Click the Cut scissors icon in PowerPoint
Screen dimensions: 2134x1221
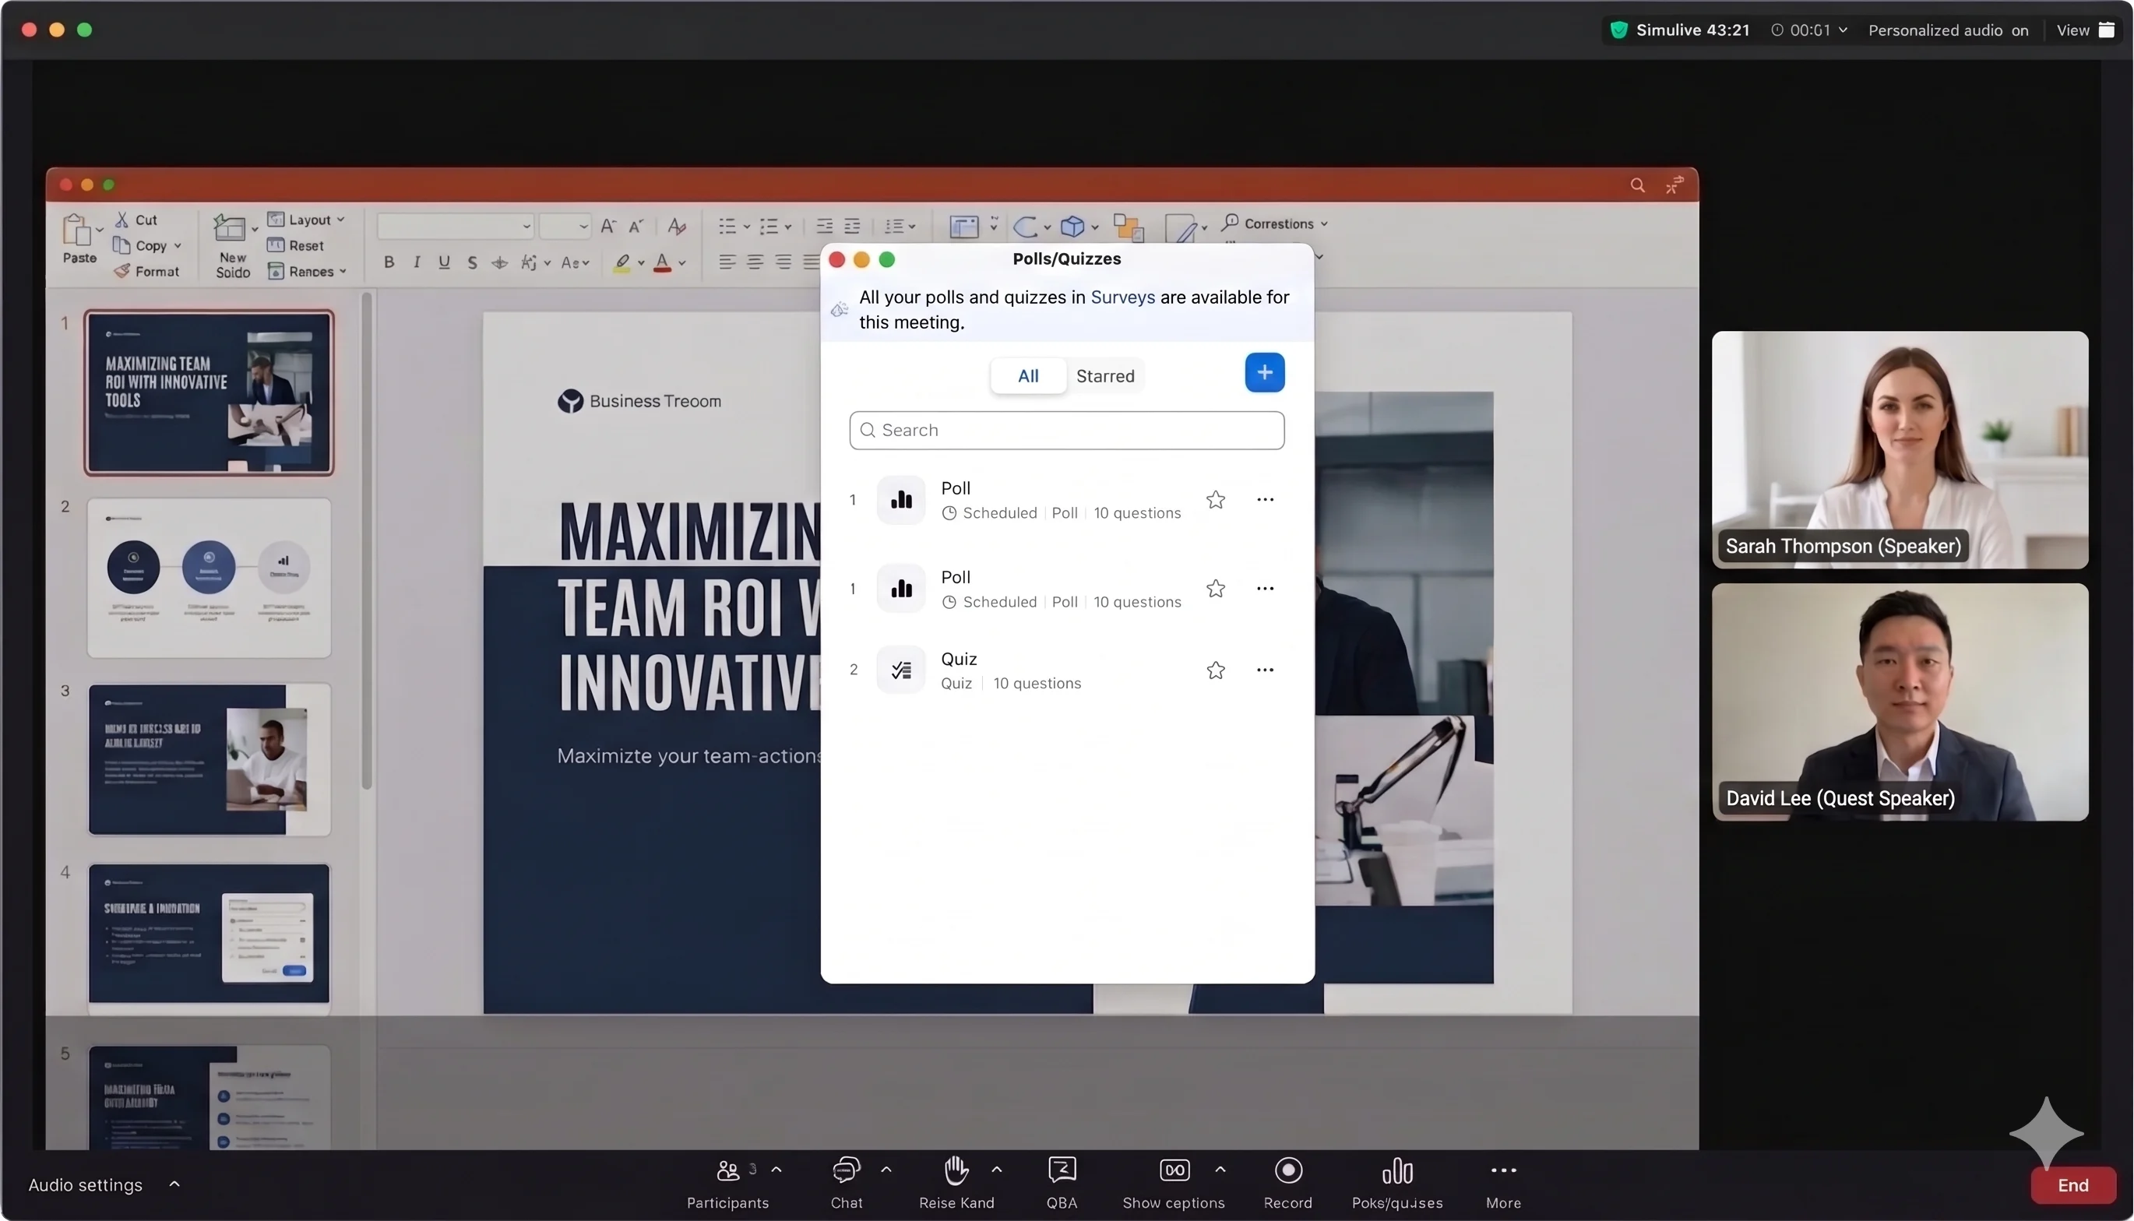122,220
